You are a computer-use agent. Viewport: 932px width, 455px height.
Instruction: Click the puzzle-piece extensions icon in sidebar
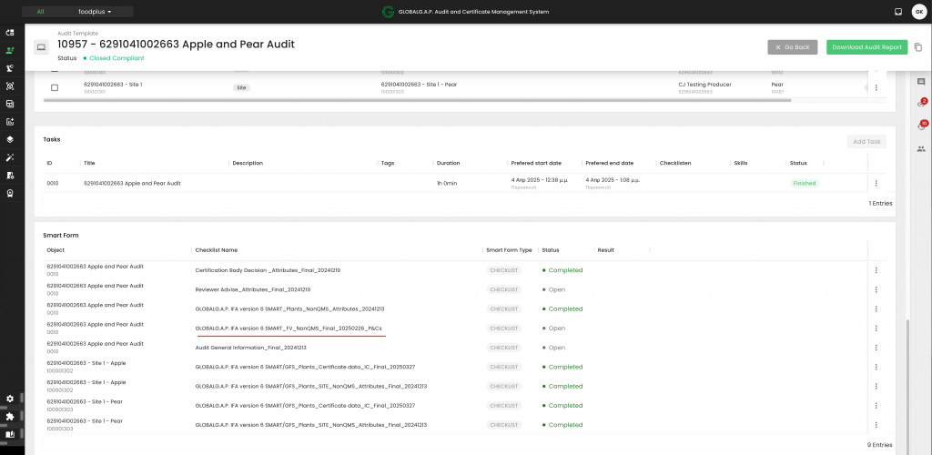tap(10, 416)
